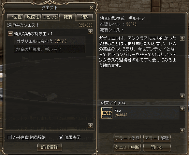
Task: Click down arrow in quest list scrollbar
Action: tap(90, 125)
